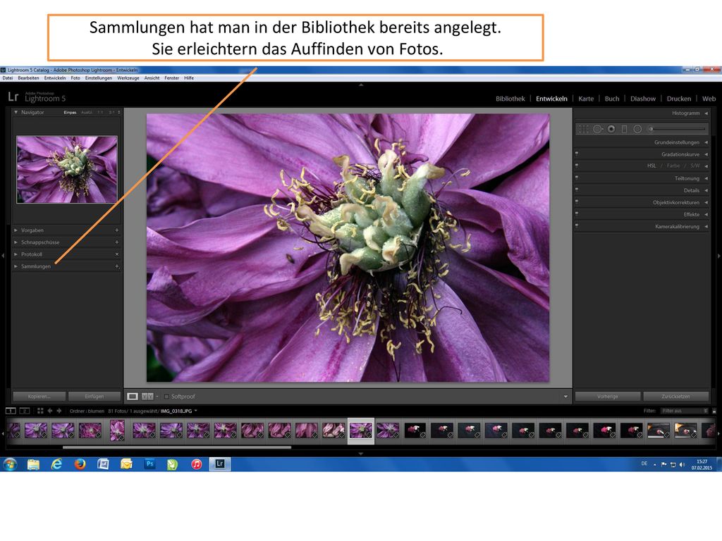
Task: Expand the Grundeinstellungen panel
Action: coord(706,142)
